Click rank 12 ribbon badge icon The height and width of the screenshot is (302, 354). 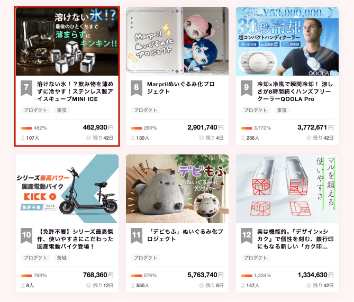(246, 236)
